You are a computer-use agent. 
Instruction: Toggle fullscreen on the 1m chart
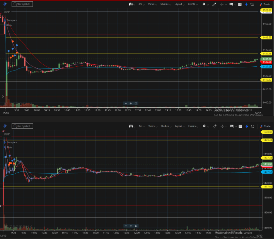(x=136, y=226)
